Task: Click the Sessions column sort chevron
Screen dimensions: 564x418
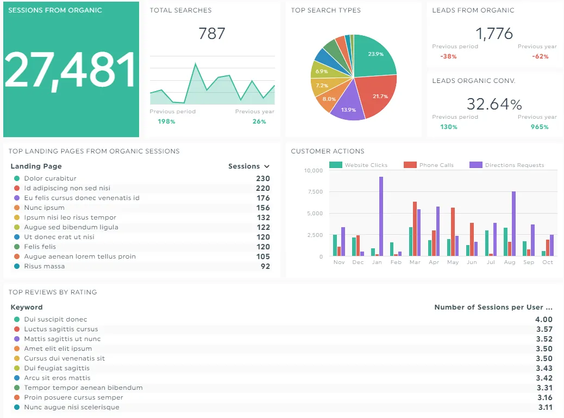Action: pyautogui.click(x=266, y=166)
